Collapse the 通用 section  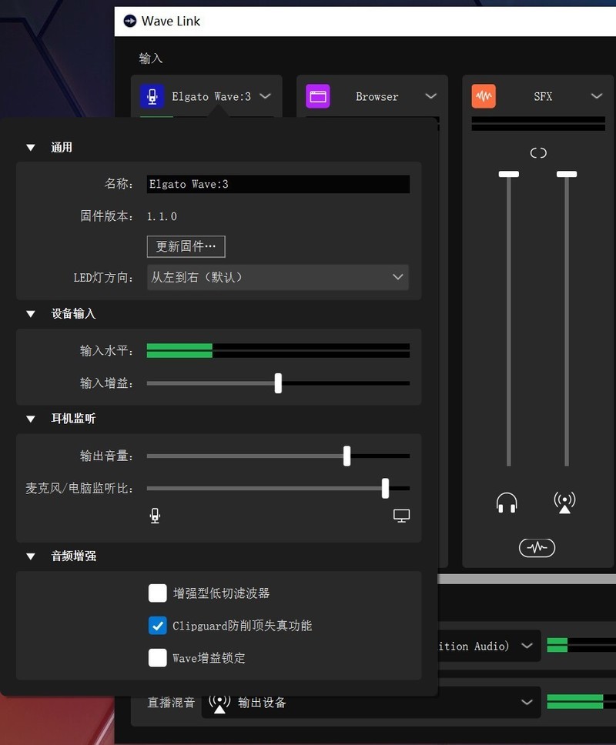[x=30, y=146]
